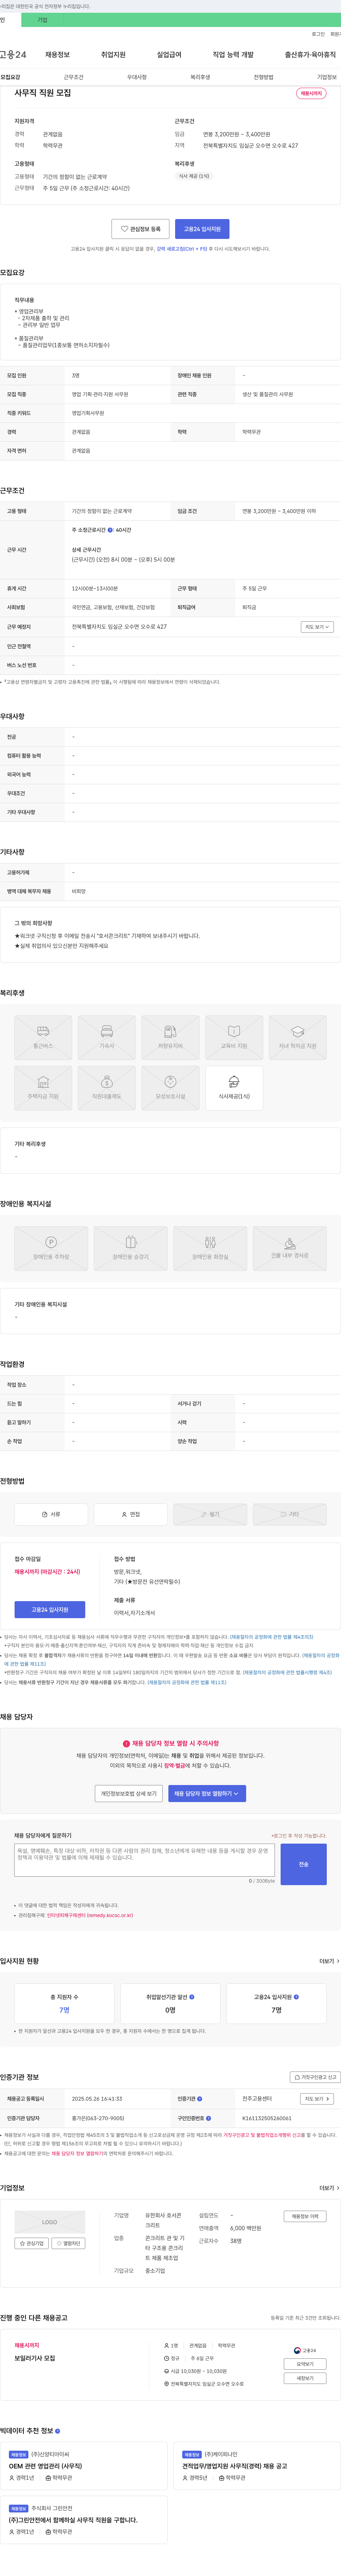Select the 기숙사 welfare icon
341x2576 pixels.
point(107,1038)
